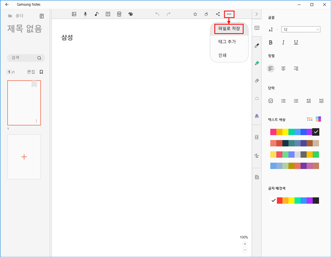Choose 파일로 저장 from the menu

tap(229, 29)
